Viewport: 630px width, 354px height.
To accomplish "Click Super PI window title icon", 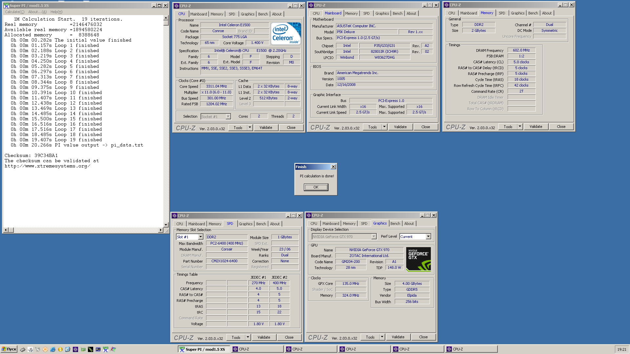I will (x=6, y=5).
